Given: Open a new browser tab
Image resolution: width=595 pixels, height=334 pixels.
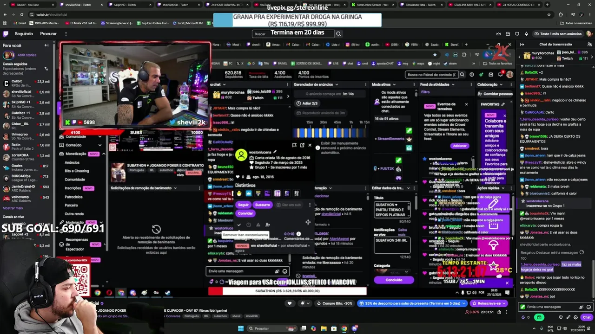Looking at the screenshot, I should (547, 5).
